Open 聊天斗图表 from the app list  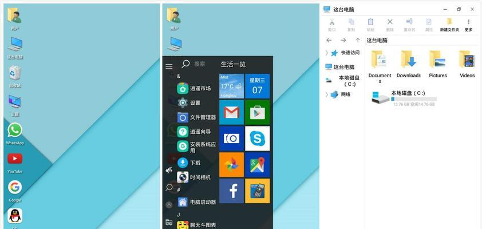pos(196,225)
